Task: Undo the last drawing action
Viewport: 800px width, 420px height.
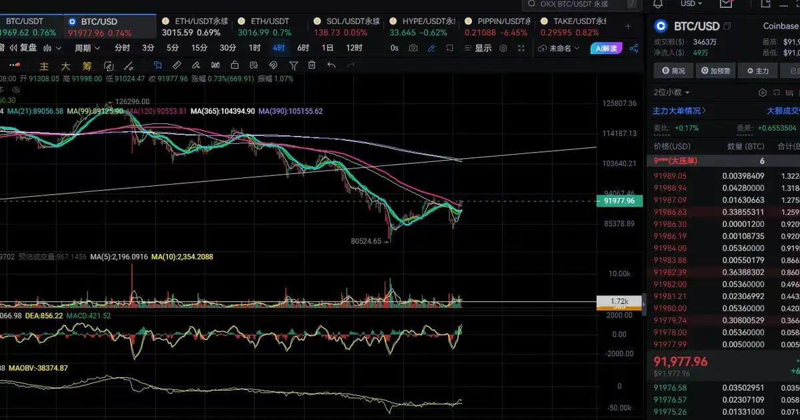Action: pos(332,65)
